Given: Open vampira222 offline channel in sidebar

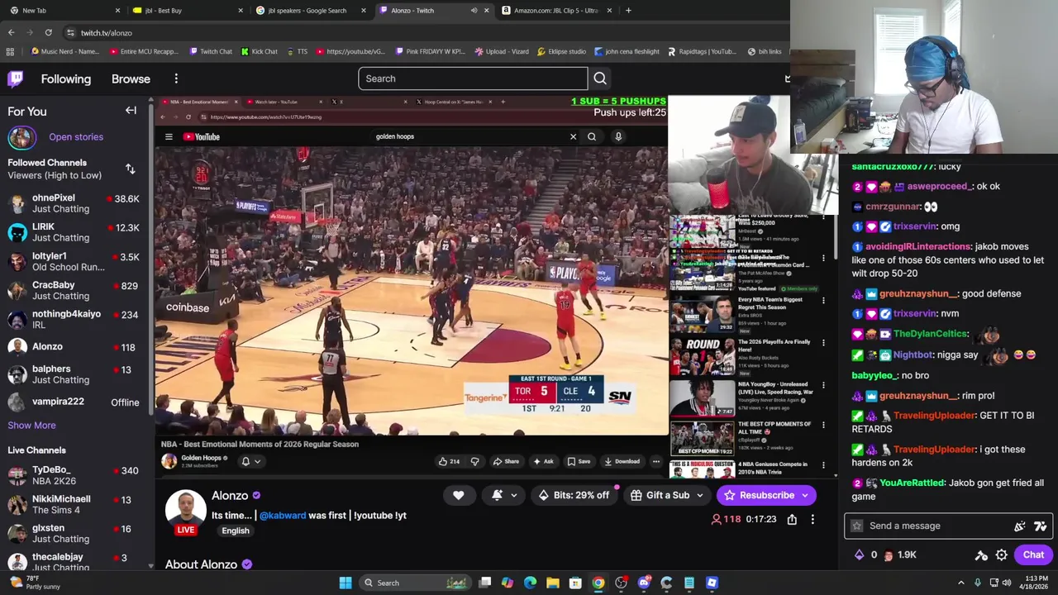Looking at the screenshot, I should (74, 402).
